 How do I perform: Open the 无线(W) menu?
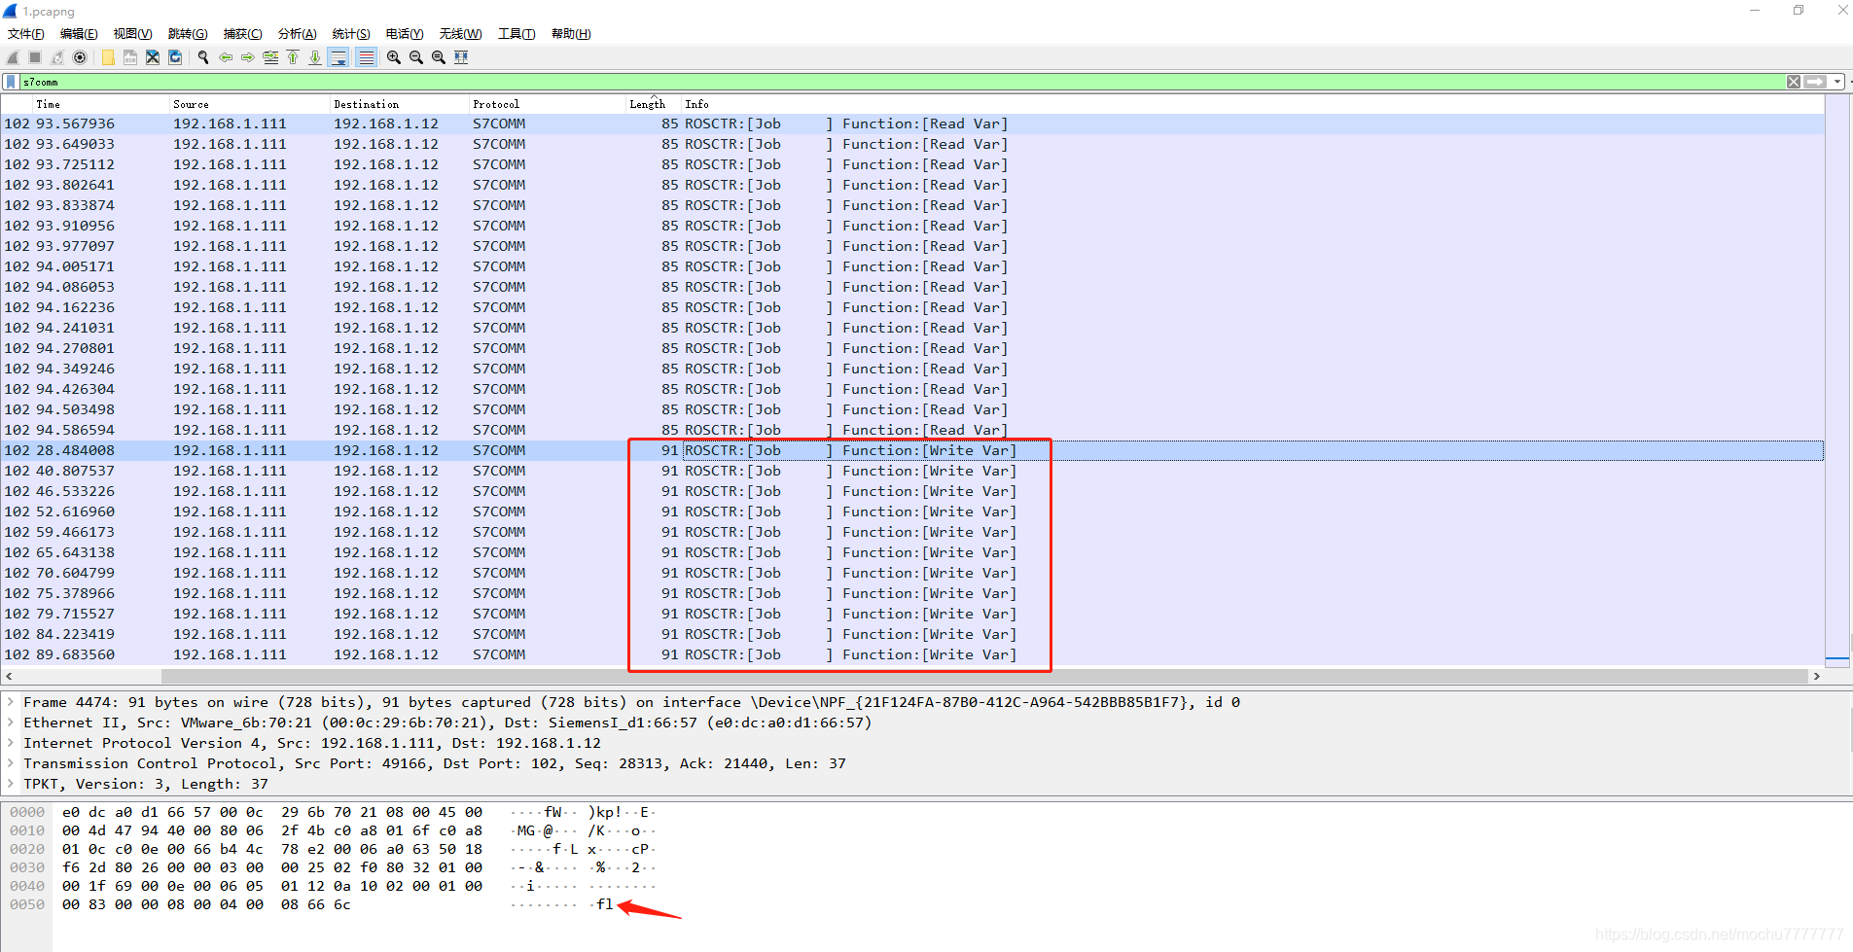[460, 34]
